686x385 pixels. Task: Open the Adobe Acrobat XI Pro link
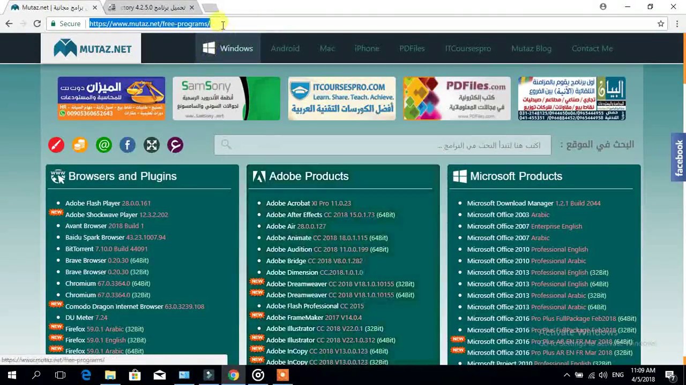click(309, 203)
